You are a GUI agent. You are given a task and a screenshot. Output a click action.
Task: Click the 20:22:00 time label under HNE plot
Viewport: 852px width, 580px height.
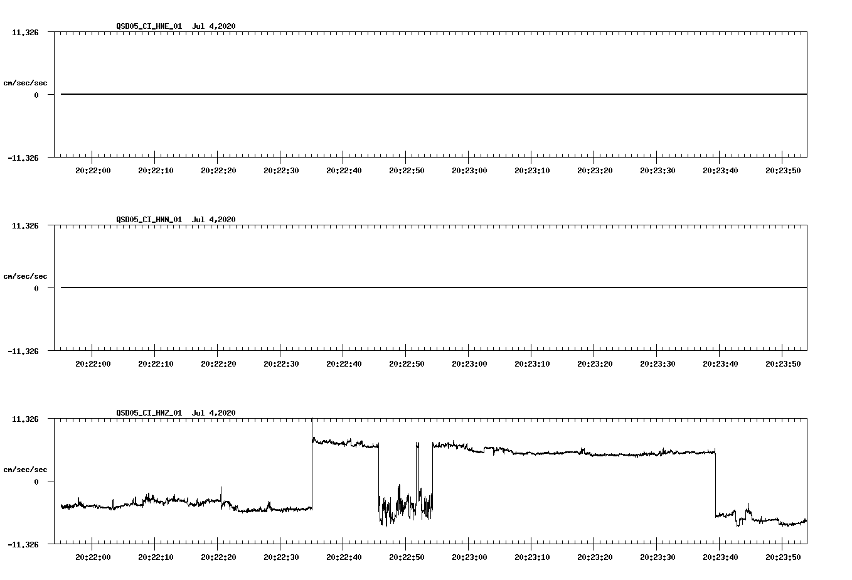tap(93, 170)
